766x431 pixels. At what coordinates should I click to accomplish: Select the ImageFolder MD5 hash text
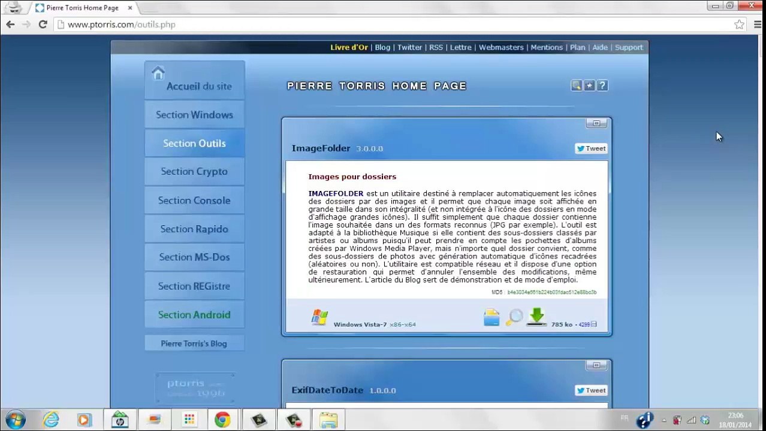point(552,292)
